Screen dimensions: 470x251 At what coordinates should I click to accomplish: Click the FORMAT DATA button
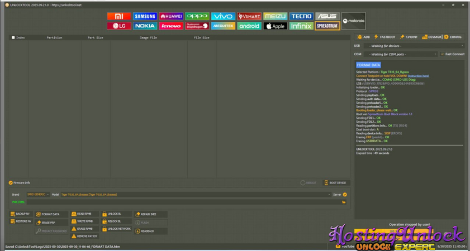(51, 214)
